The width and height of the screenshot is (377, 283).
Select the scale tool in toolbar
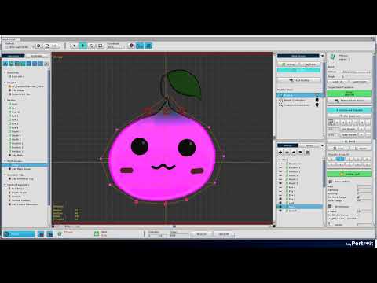pyautogui.click(x=101, y=46)
